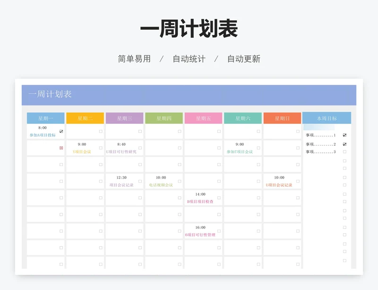Screen dimensions: 378x290
Task: Click the O项目可行性管理 entry
Action: click(200, 235)
